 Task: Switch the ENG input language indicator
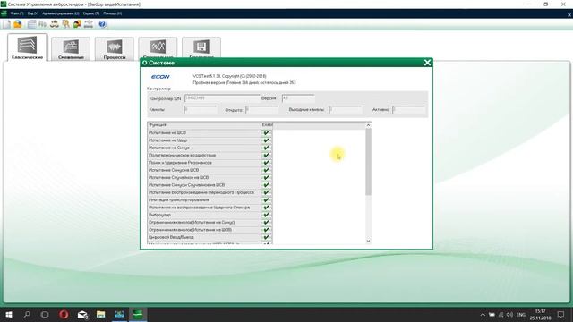point(521,315)
